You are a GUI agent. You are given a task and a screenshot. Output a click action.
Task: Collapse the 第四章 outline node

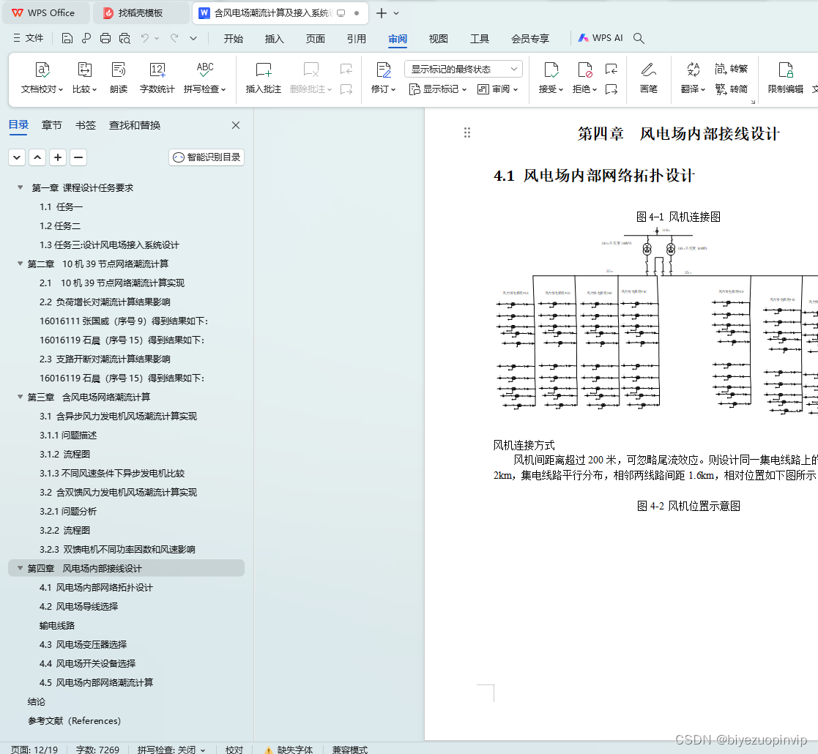tap(20, 568)
